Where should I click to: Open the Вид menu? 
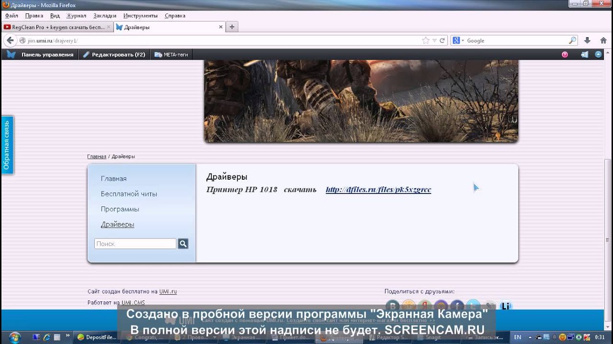(55, 16)
